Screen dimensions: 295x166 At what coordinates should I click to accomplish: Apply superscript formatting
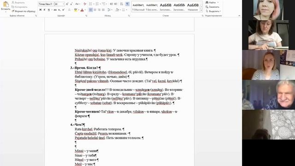point(63,10)
